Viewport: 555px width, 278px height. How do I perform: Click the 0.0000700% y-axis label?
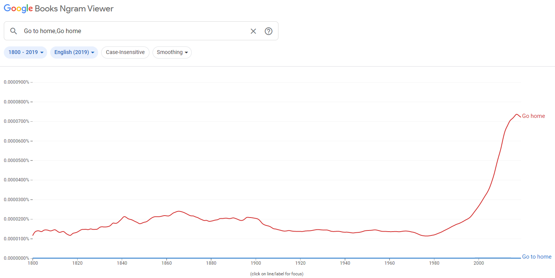pos(16,121)
